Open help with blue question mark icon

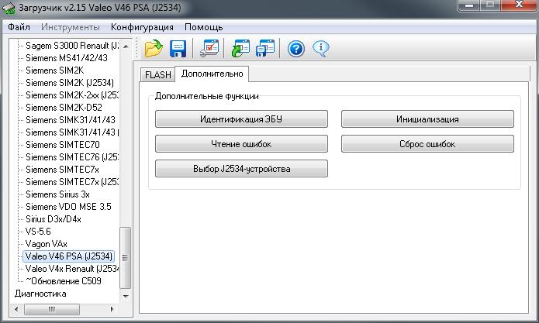point(296,49)
